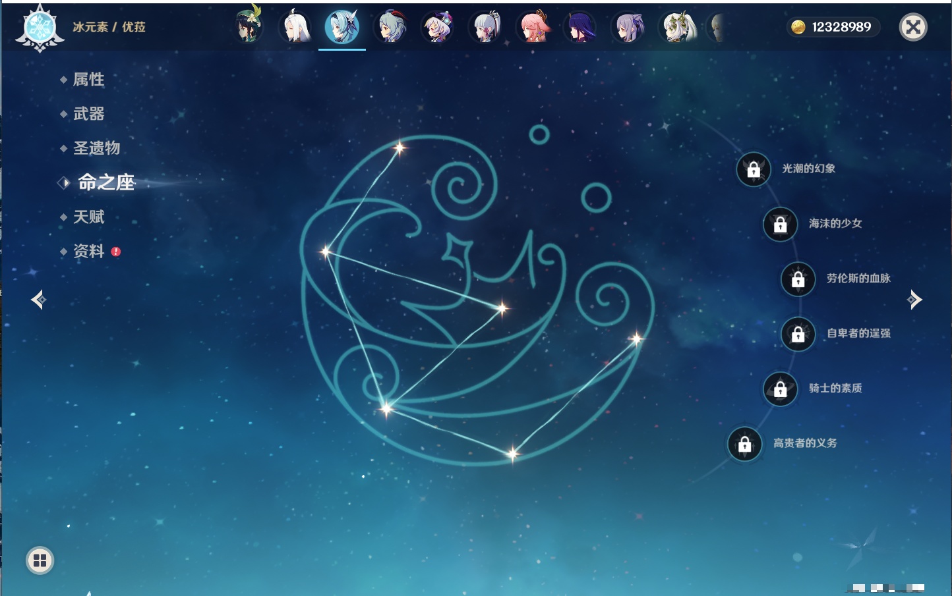Select Nahida's avatar with leaf ornament
The width and height of the screenshot is (952, 596).
click(x=676, y=27)
